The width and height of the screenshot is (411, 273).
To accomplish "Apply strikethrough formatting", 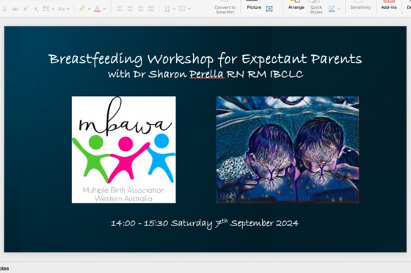I will 15,9.
